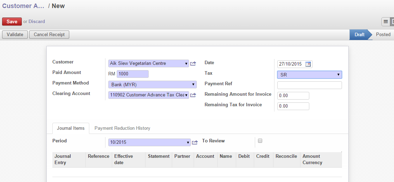Click into Payment Ref field
394x182 pixels.
click(310, 85)
